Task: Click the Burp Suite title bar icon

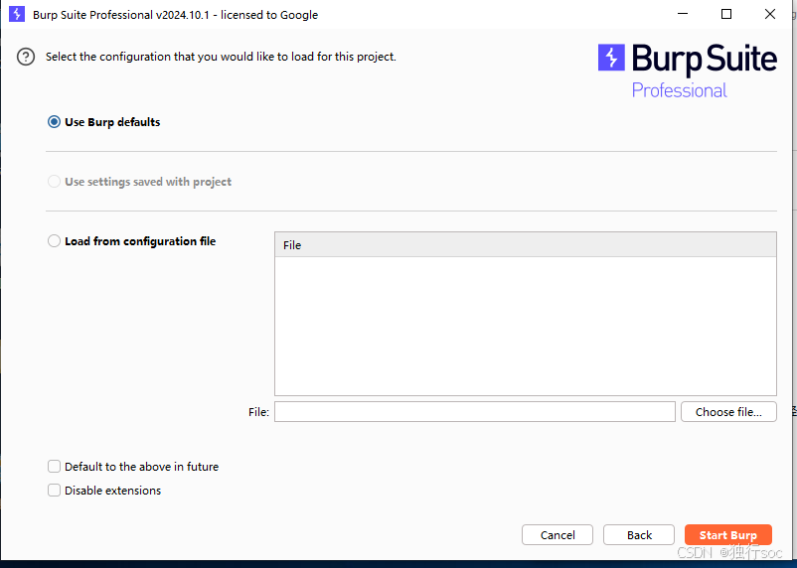Action: pos(17,14)
